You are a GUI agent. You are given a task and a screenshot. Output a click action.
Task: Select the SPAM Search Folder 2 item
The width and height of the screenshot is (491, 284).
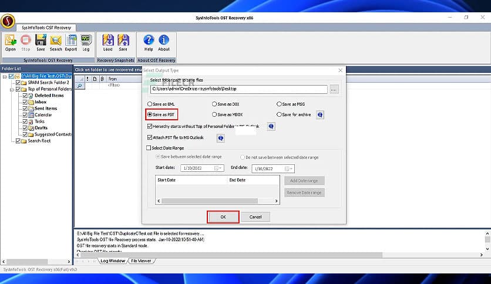(x=49, y=83)
